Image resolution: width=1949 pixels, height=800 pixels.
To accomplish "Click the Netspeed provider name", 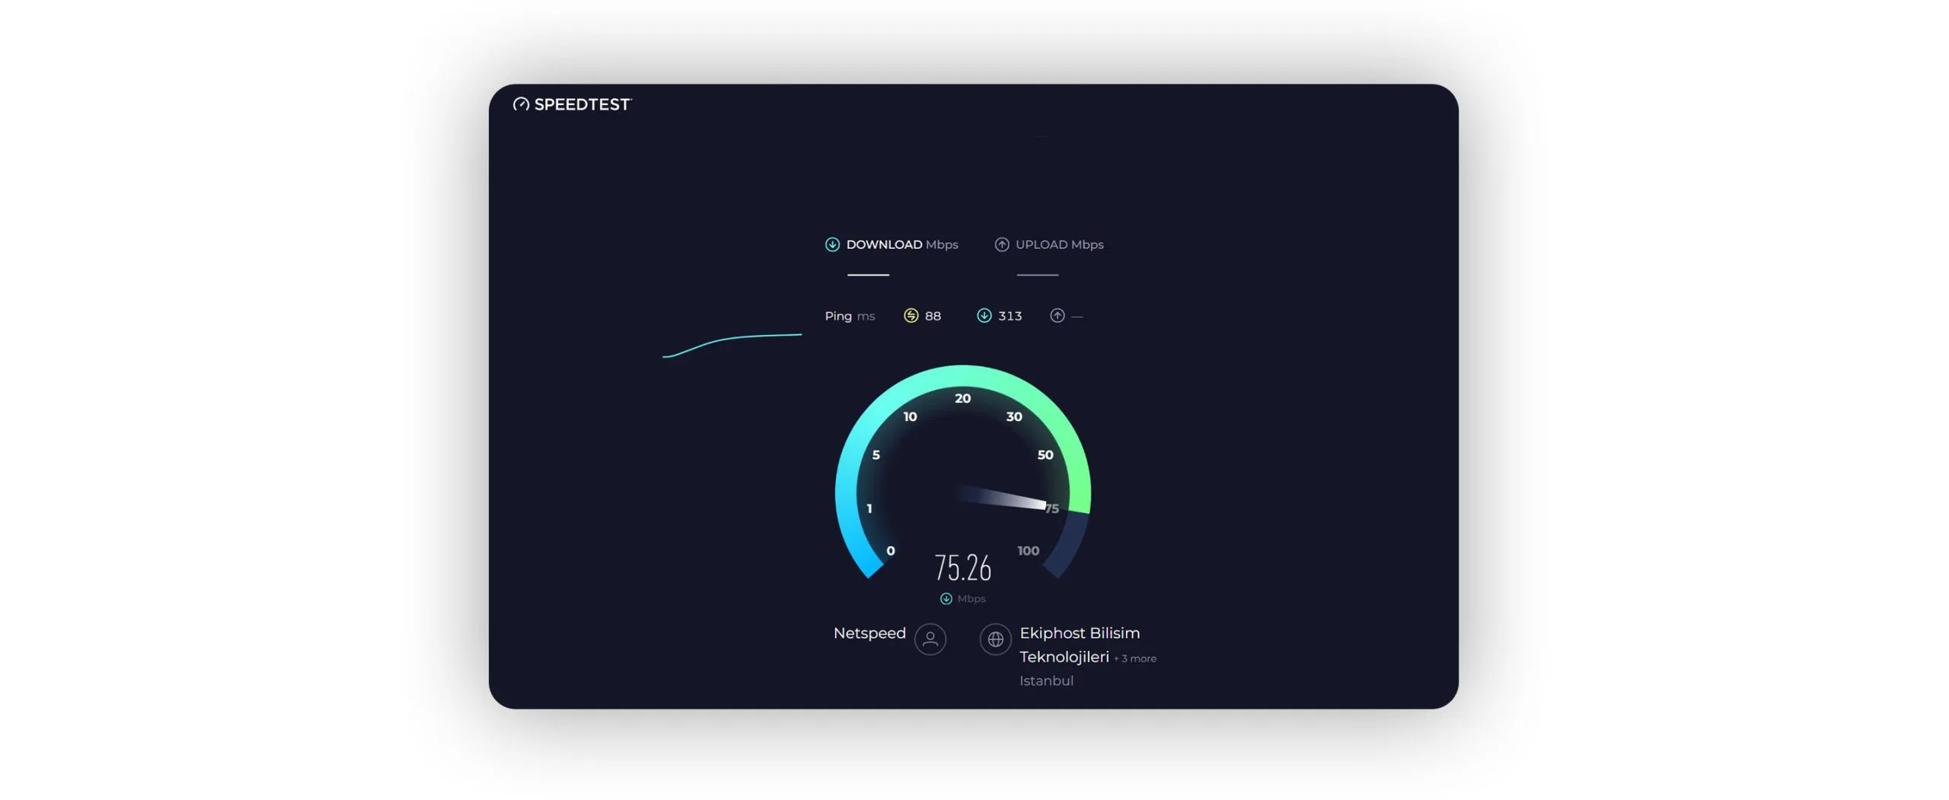I will pyautogui.click(x=869, y=633).
